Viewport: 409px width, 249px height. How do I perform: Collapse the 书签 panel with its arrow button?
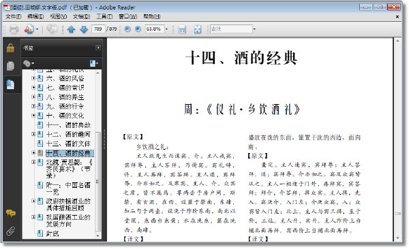pos(98,48)
